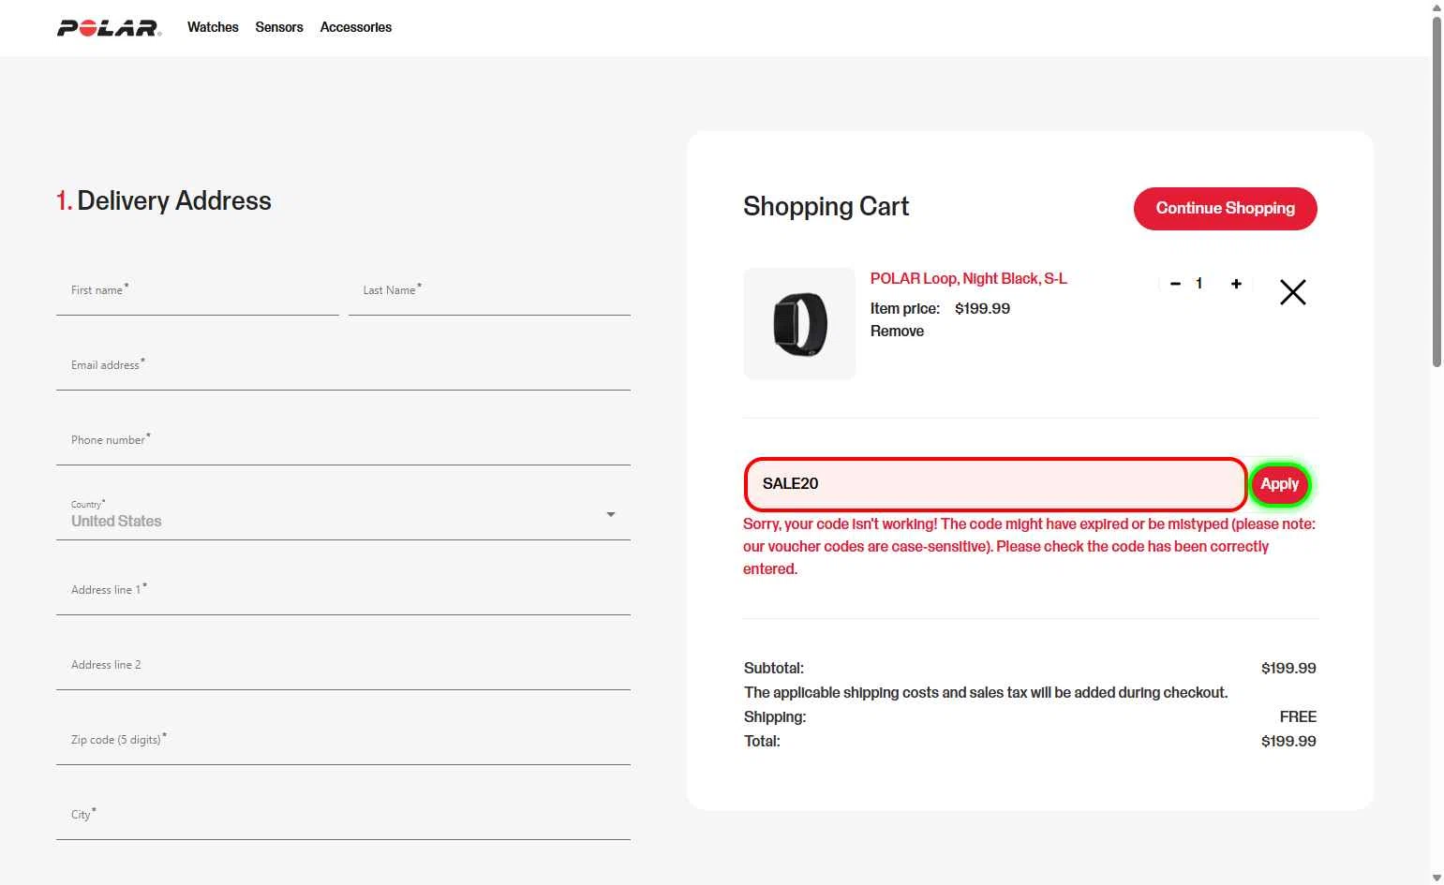Click the Shopping Cart heading
Image resolution: width=1444 pixels, height=885 pixels.
[x=826, y=207]
